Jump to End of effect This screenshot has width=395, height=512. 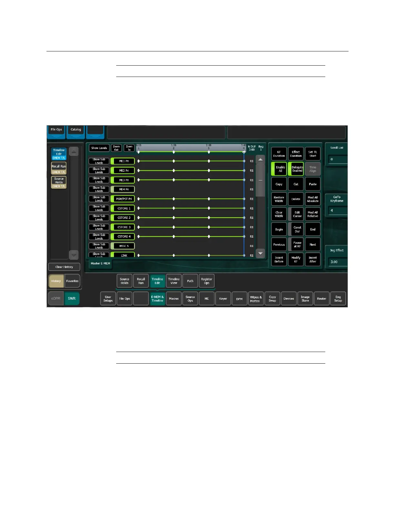coord(313,229)
